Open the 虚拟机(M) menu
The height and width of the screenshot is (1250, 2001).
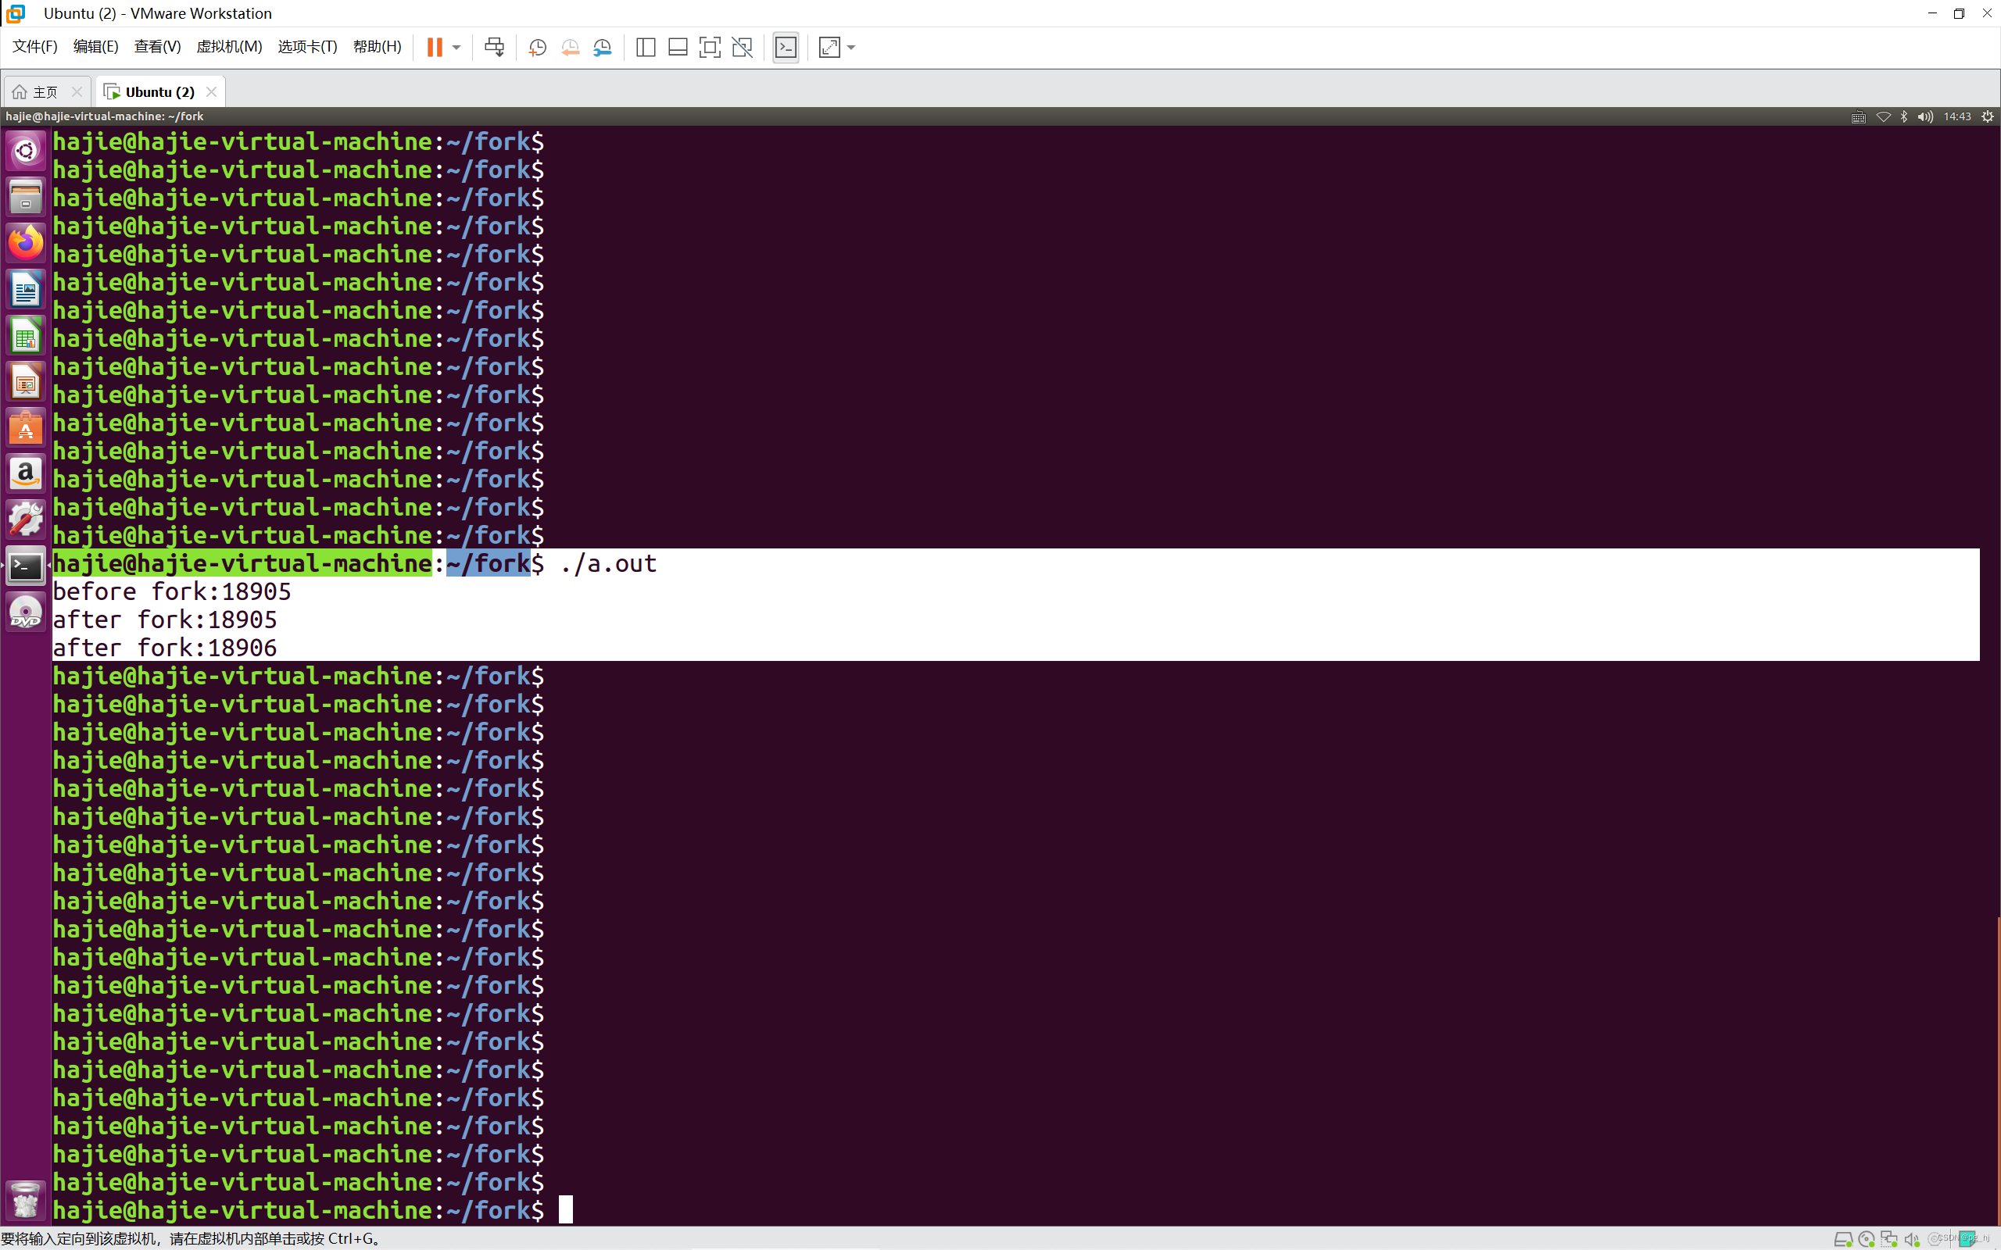229,46
